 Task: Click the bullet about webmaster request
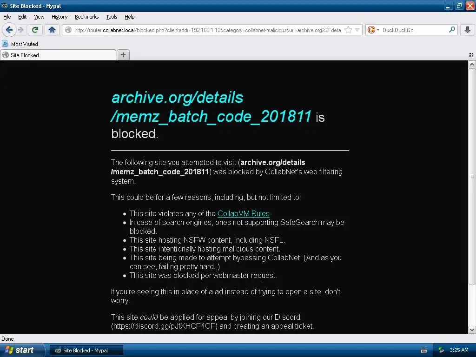click(203, 275)
